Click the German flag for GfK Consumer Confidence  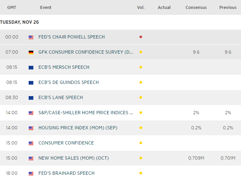coord(31,52)
